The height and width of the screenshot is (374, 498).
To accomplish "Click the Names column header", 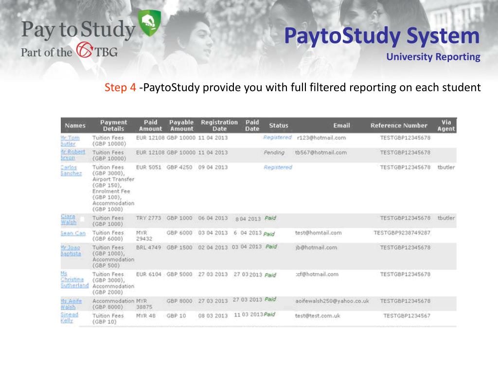I will click(x=75, y=125).
